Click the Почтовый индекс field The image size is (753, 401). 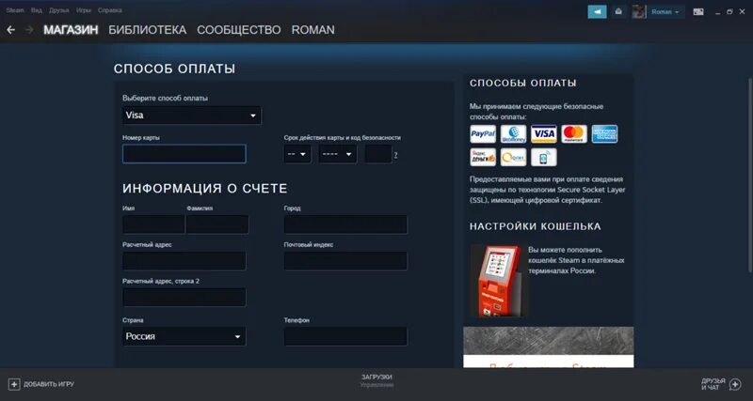tap(345, 261)
